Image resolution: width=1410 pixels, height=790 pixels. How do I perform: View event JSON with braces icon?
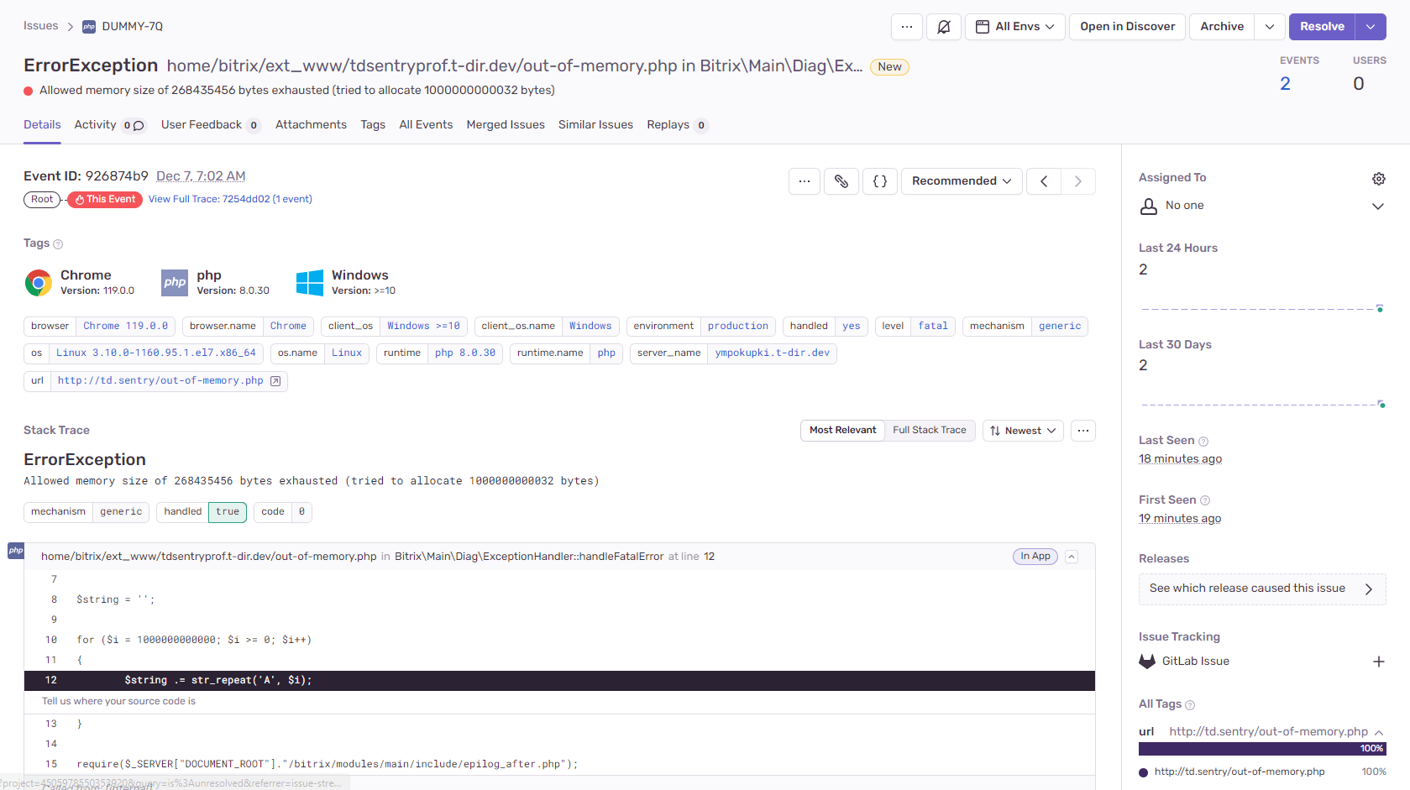coord(880,181)
